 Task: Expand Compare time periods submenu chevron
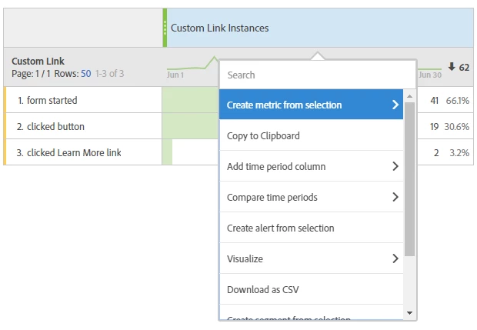[395, 197]
